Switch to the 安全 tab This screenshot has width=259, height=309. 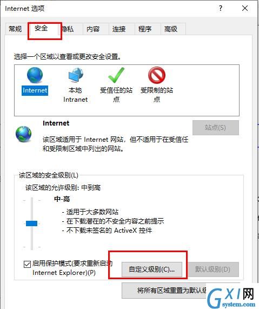(x=41, y=28)
